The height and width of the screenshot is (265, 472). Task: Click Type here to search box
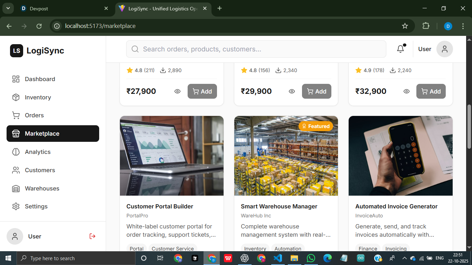pos(76,258)
